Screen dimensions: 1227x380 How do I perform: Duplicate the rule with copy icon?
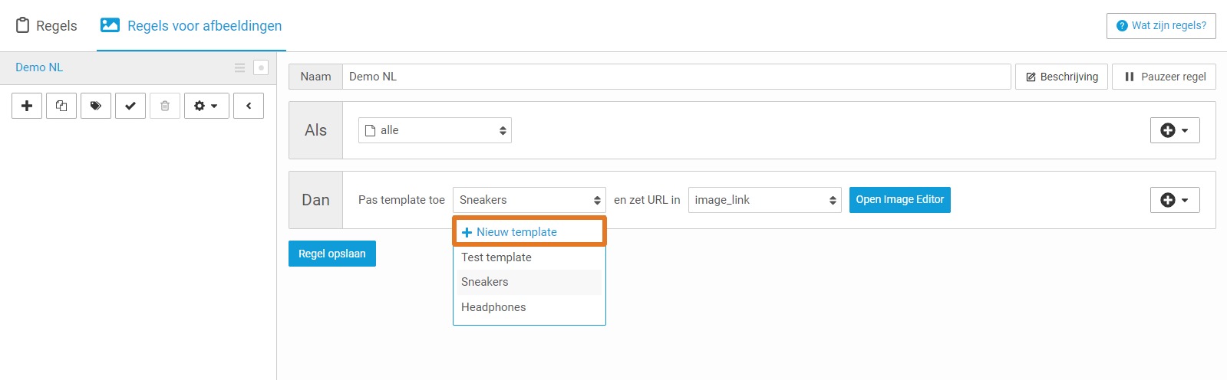tap(61, 106)
